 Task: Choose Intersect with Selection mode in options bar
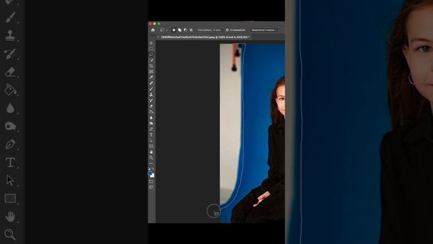coord(191,30)
